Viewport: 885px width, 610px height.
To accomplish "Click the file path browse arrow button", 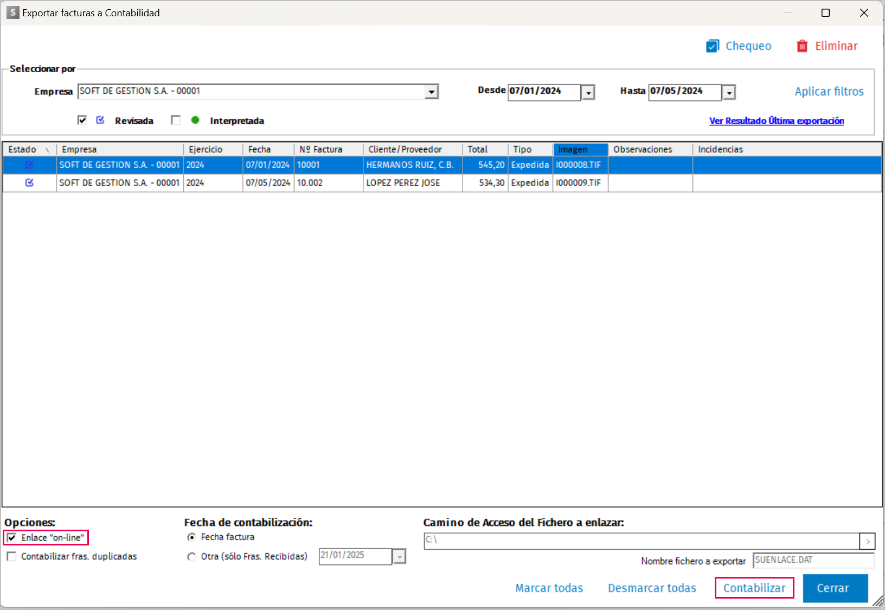I will [868, 541].
